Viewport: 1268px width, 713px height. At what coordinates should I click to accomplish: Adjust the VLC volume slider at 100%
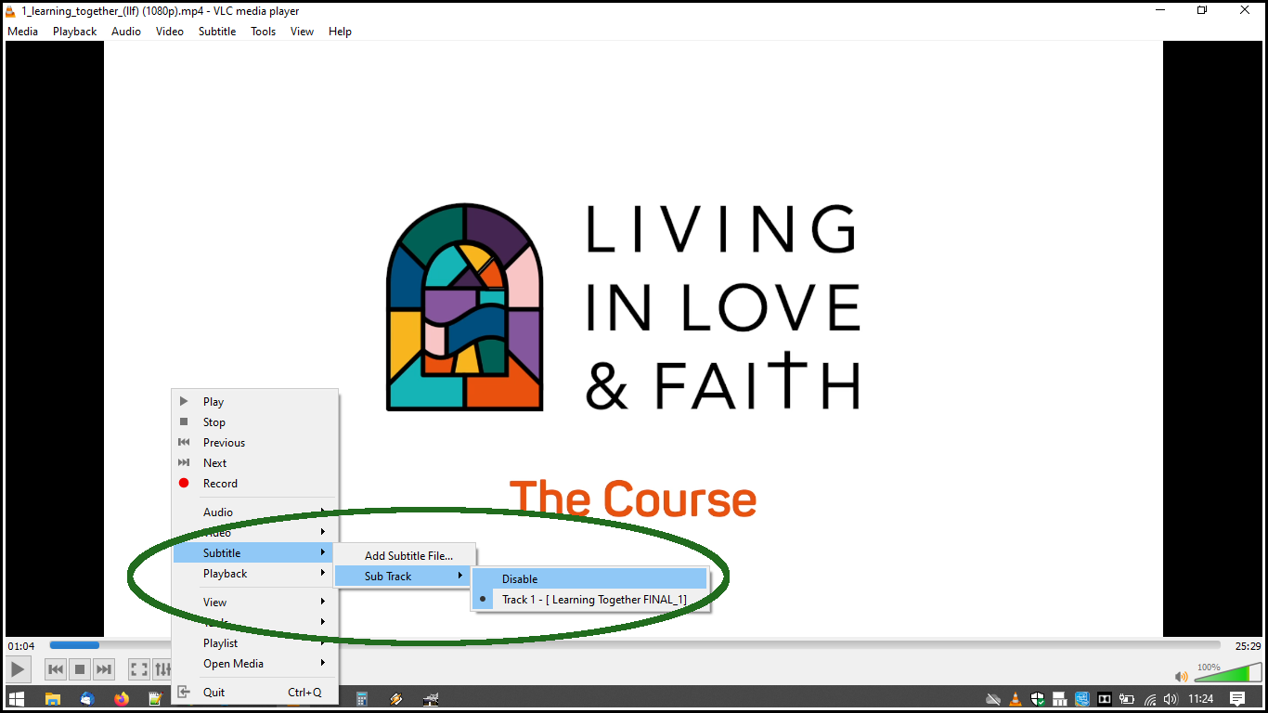coord(1227,672)
